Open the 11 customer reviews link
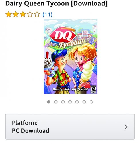 48,15
